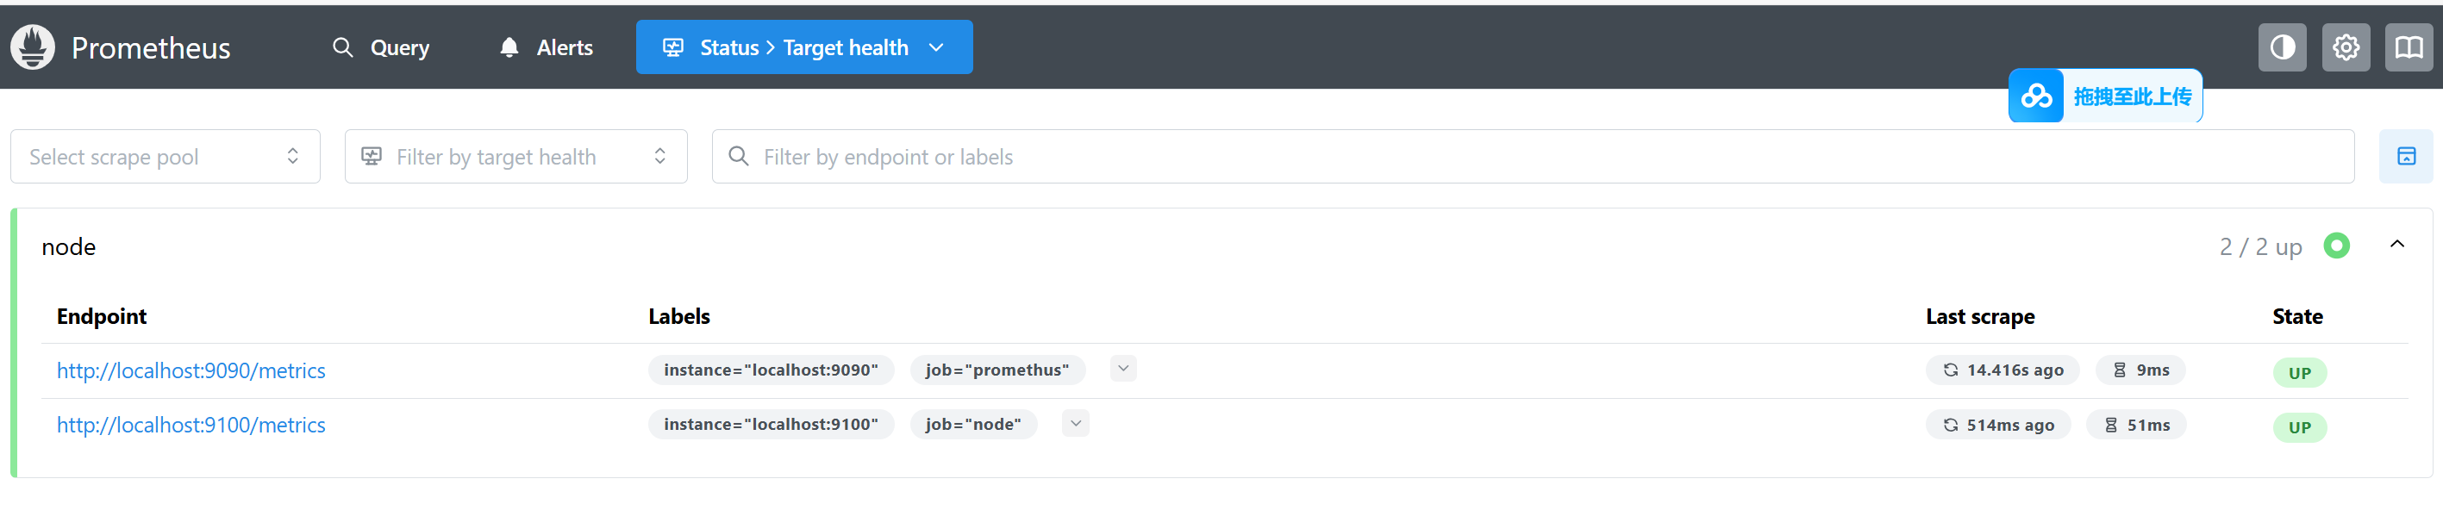The image size is (2443, 510).
Task: Click the cloud upload drag icon
Action: [x=2036, y=96]
